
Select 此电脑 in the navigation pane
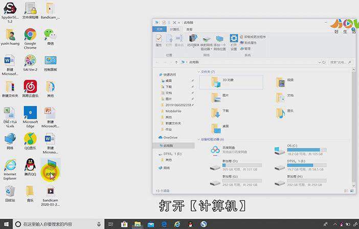(173, 145)
